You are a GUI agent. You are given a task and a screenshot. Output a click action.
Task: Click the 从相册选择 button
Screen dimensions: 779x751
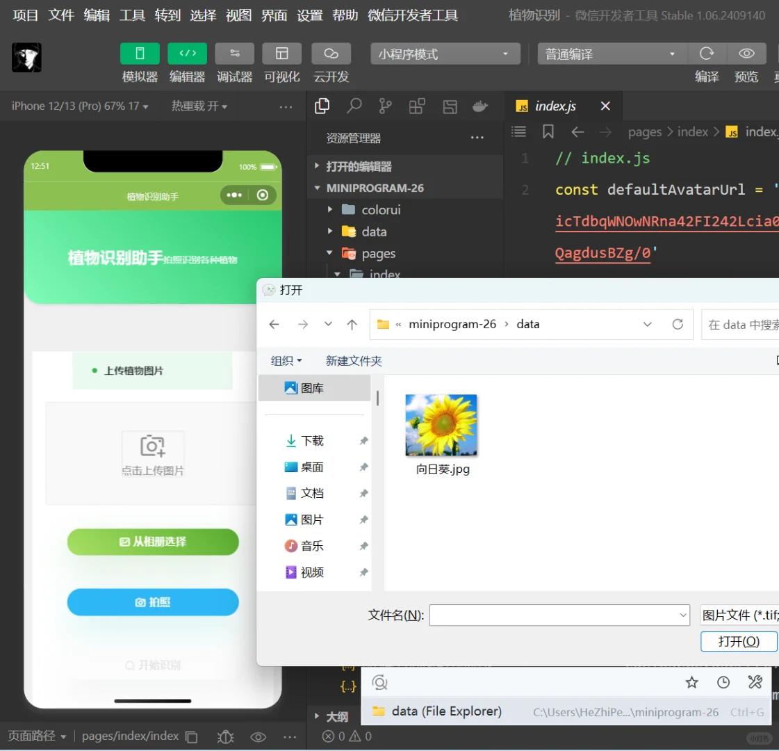152,542
